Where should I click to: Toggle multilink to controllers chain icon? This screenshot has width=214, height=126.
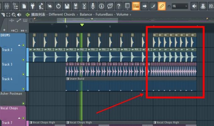(162, 6)
